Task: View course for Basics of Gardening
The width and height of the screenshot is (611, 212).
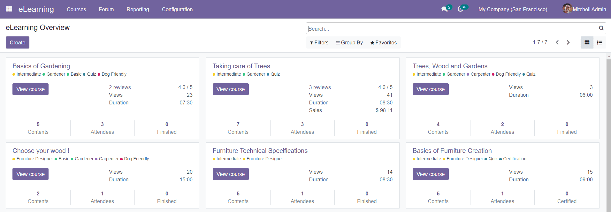Action: (30, 89)
